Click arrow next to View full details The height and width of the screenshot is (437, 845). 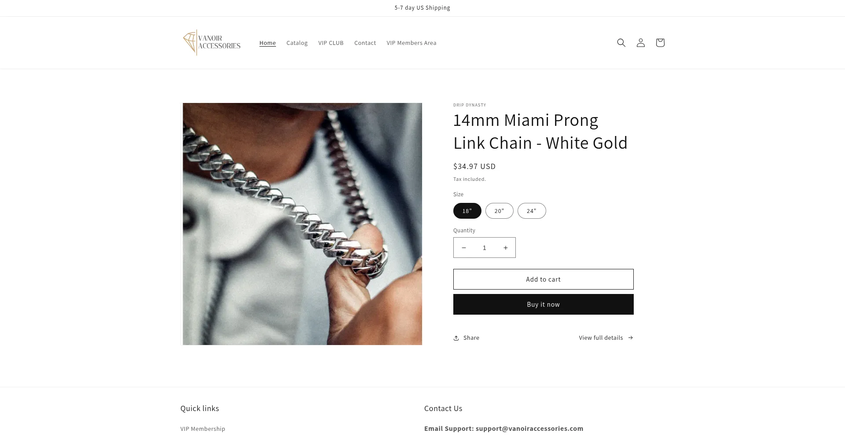click(x=630, y=338)
